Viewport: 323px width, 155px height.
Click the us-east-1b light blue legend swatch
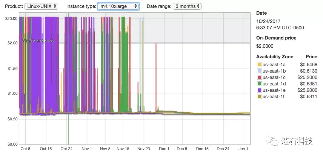click(259, 71)
